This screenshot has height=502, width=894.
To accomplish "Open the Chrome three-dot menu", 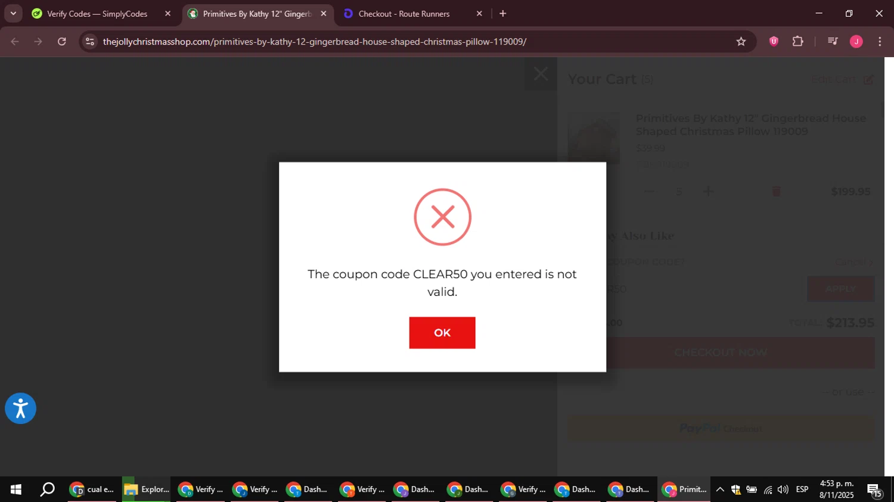I will (x=880, y=42).
